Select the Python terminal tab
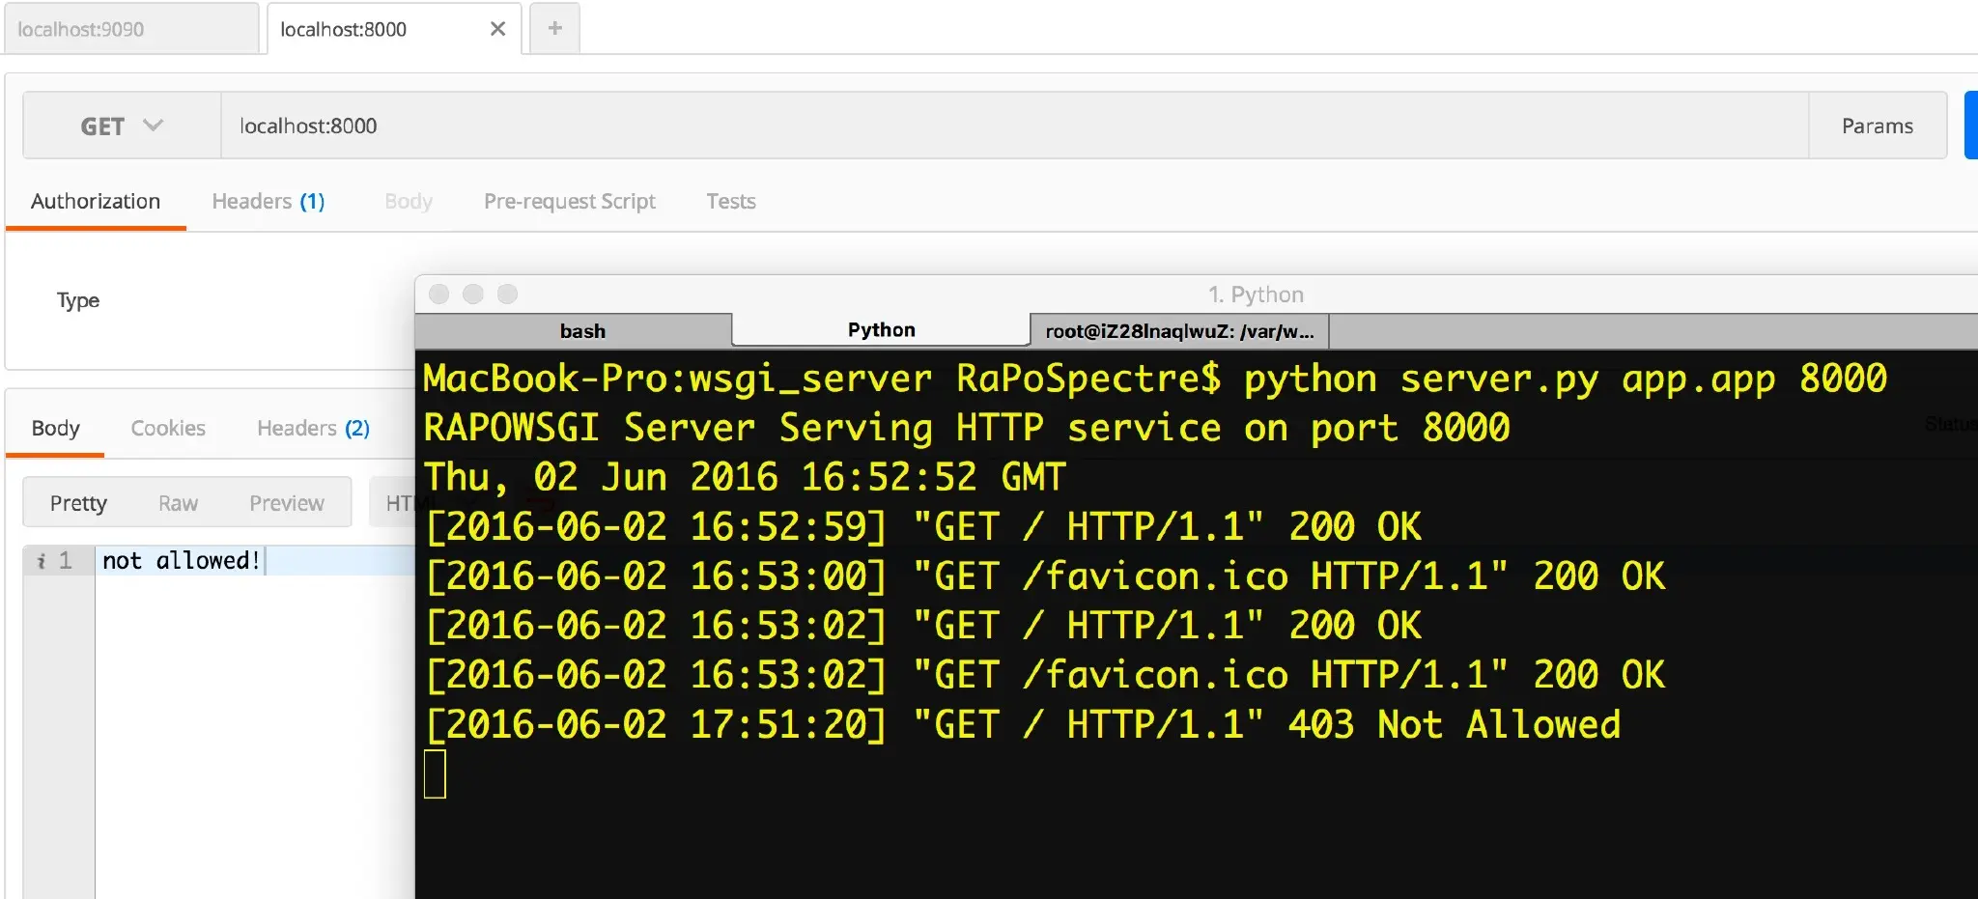 [881, 329]
